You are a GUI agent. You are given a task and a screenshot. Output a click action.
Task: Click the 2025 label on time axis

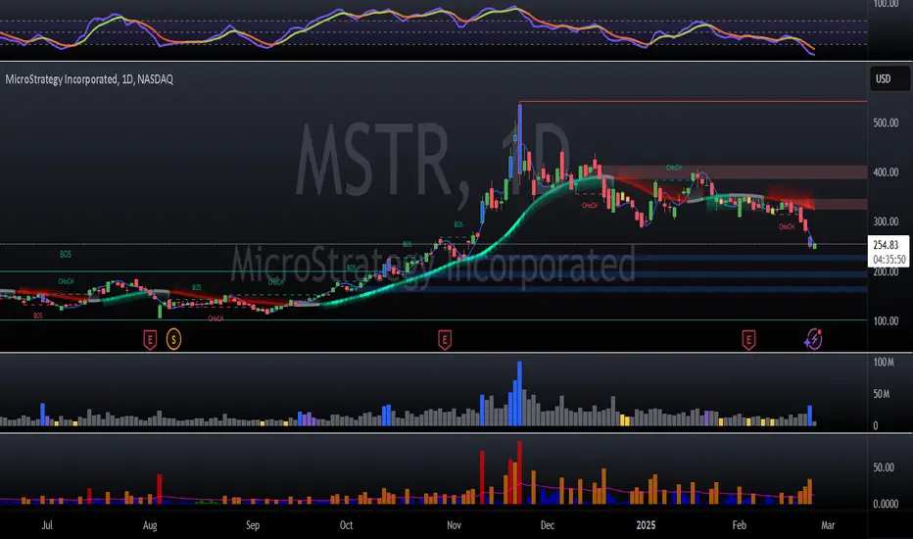pos(646,525)
